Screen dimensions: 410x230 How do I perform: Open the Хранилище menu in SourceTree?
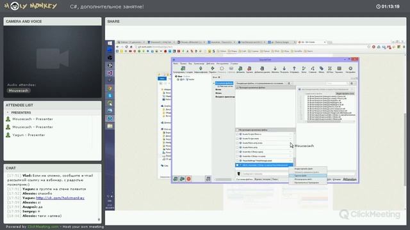point(199,63)
